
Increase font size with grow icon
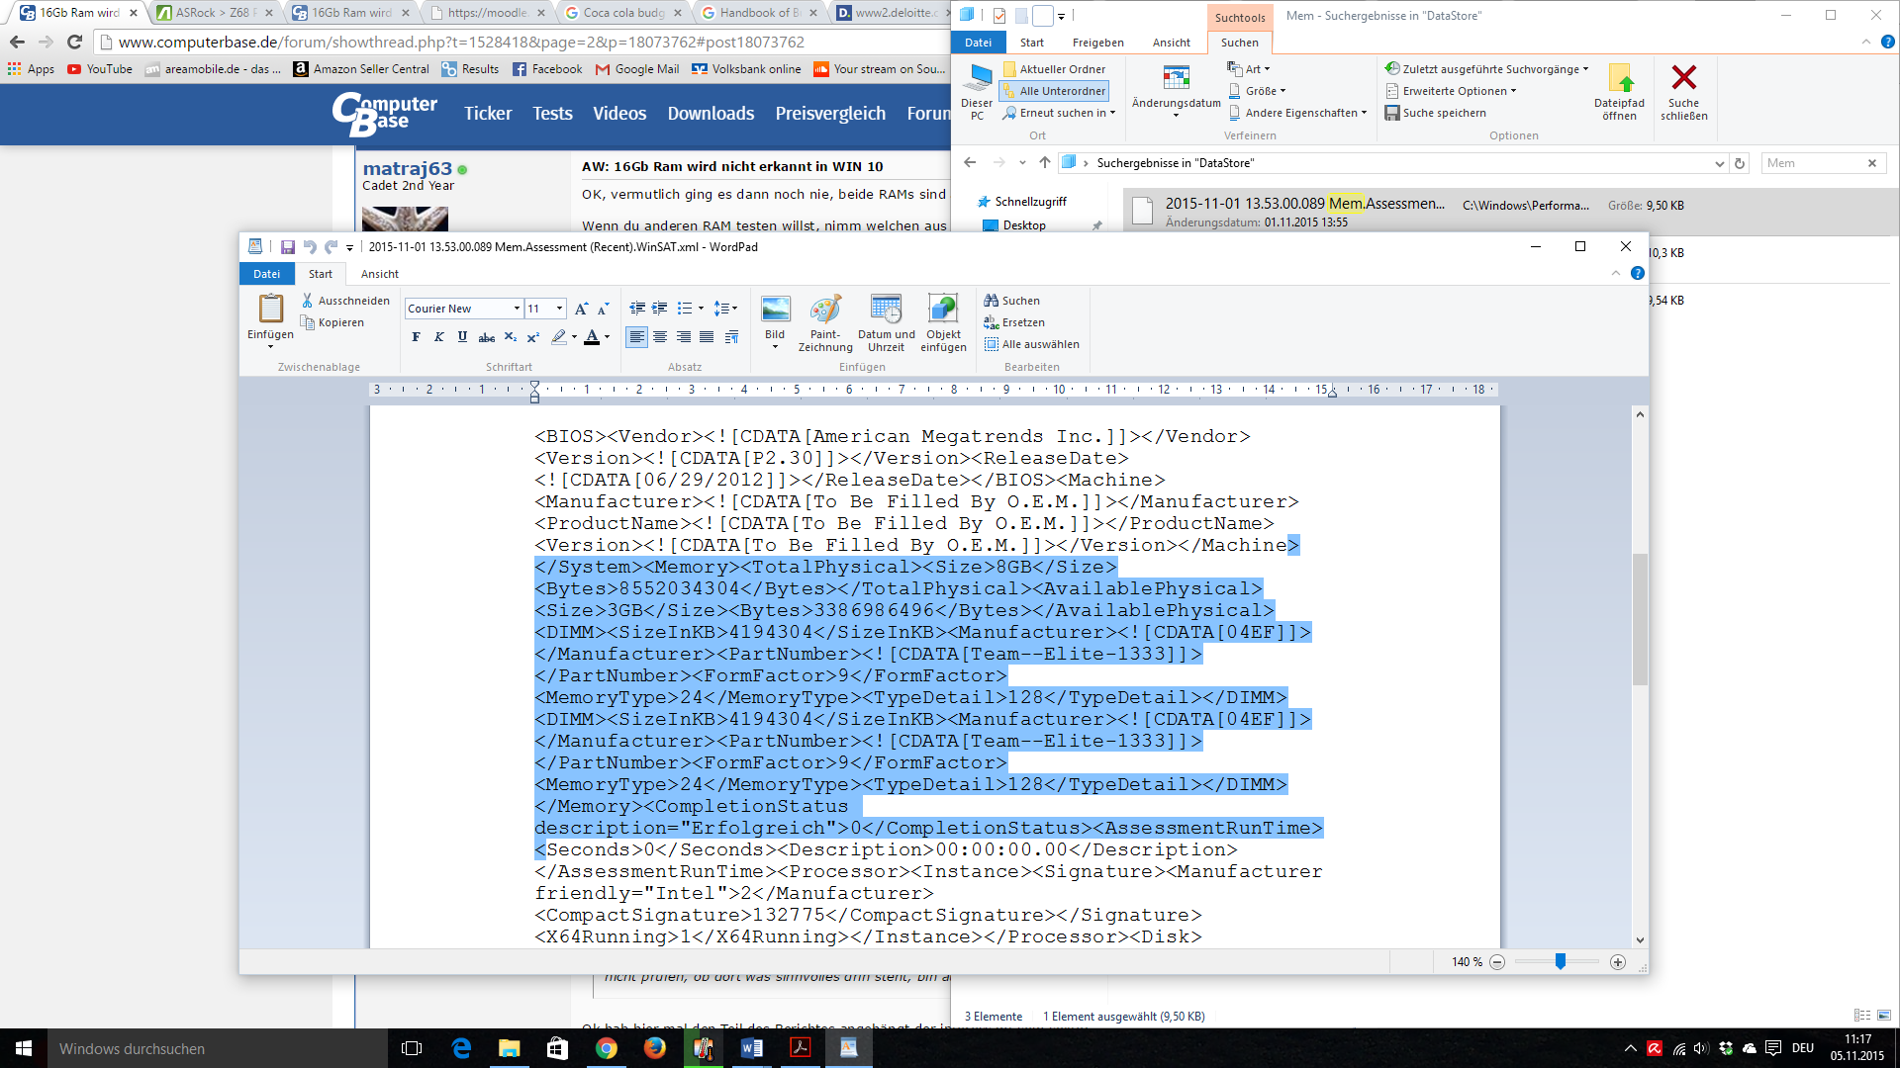(581, 309)
